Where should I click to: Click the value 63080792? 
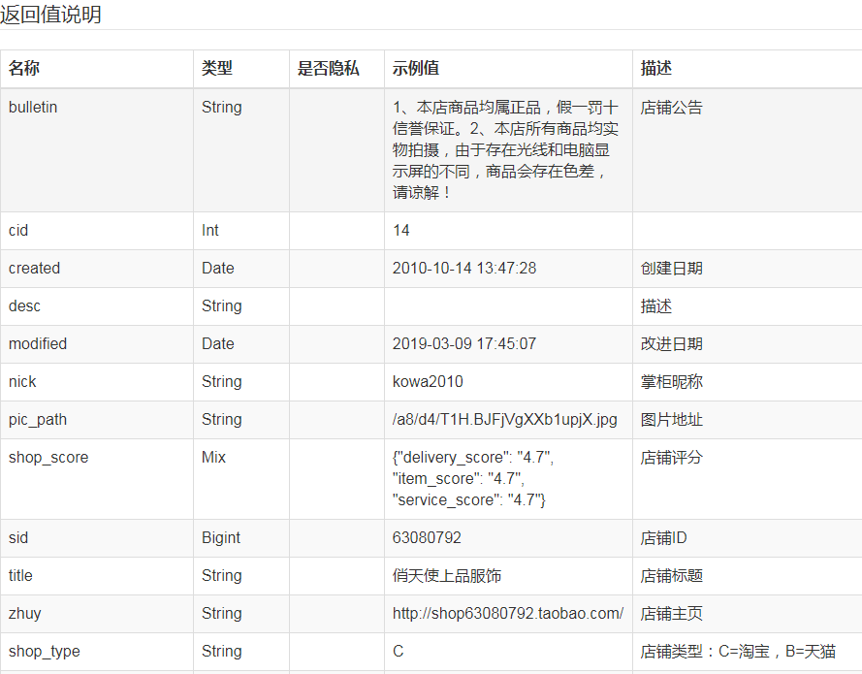427,538
